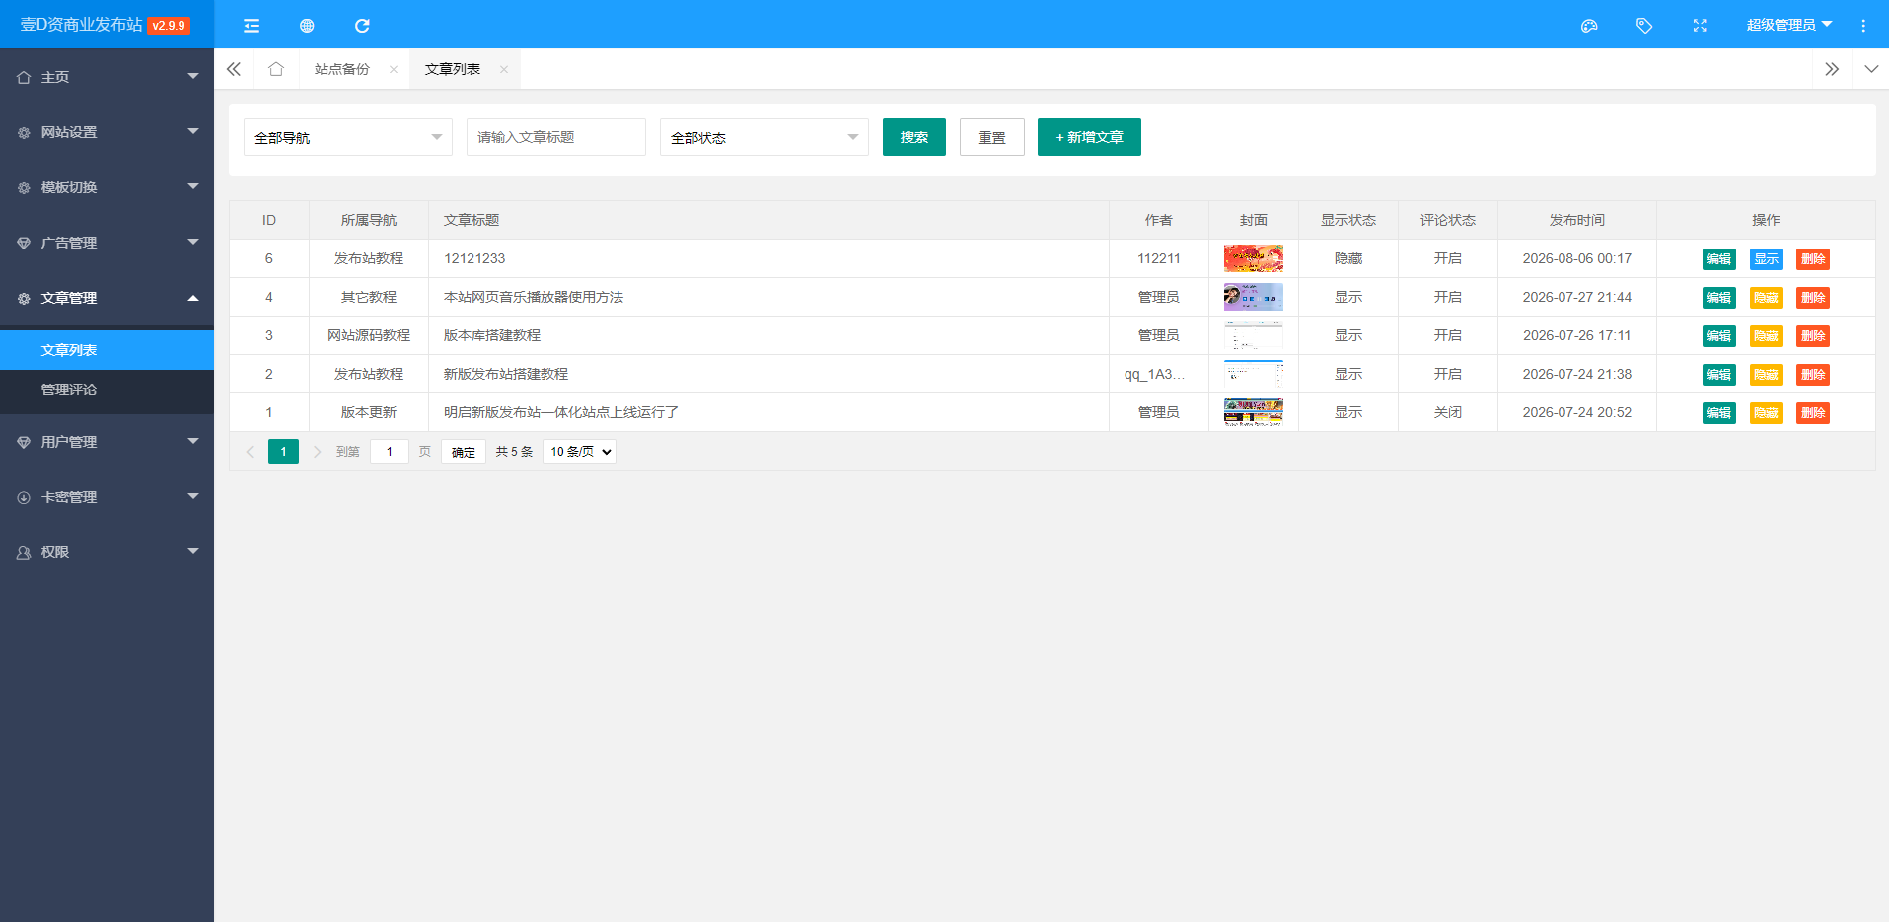Click the page number jump input
The image size is (1889, 923).
pos(390,452)
